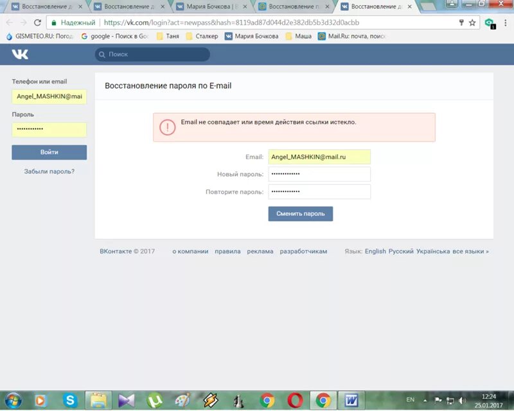Viewport: 514px width, 411px height.
Task: Open Mail.Ru почта bookmark
Action: 351,36
